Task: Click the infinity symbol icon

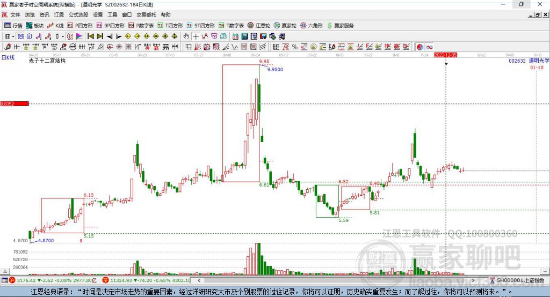Action: pos(430,47)
